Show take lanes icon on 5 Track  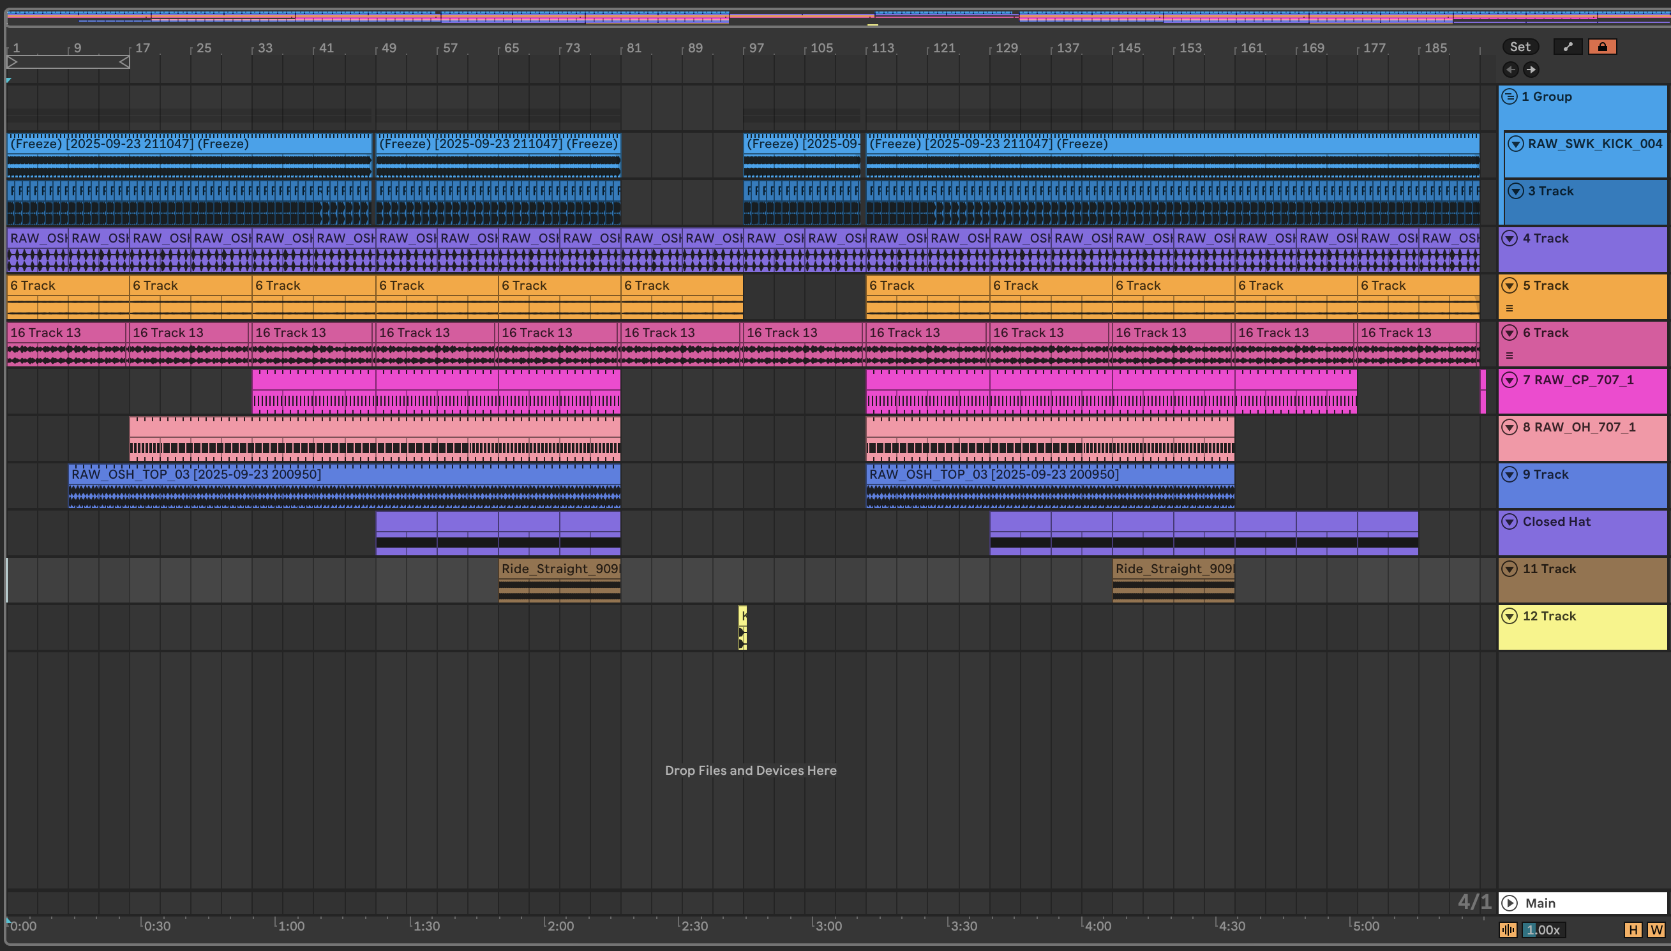pyautogui.click(x=1509, y=308)
